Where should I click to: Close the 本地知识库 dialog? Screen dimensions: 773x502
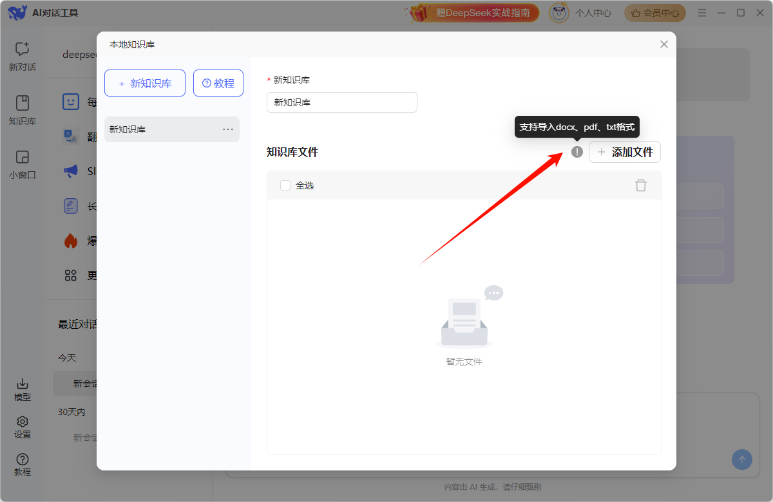tap(664, 44)
